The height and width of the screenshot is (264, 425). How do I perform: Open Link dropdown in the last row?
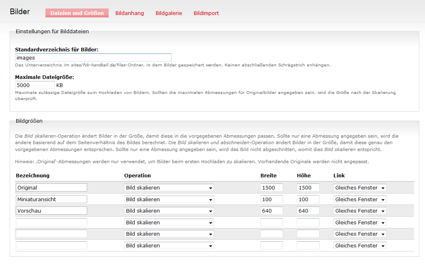click(360, 246)
